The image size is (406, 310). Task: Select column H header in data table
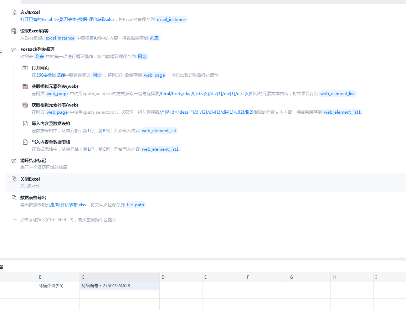pos(352,277)
